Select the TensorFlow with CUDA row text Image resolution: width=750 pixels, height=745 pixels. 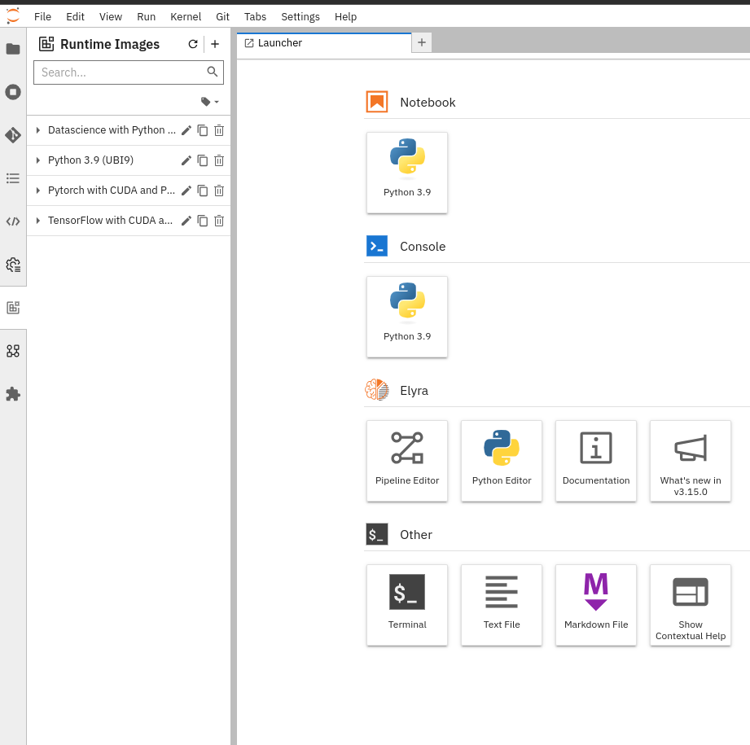click(111, 221)
